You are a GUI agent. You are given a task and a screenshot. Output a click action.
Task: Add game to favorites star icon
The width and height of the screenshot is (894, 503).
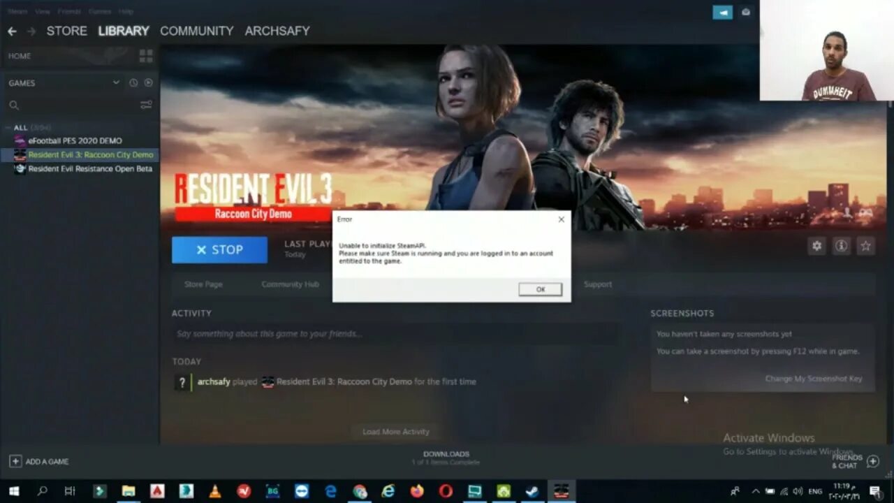pos(865,246)
